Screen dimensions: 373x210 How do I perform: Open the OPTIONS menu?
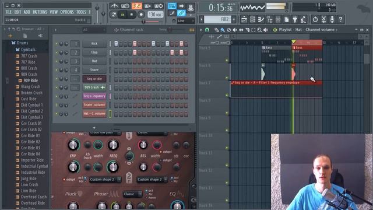tap(67, 12)
